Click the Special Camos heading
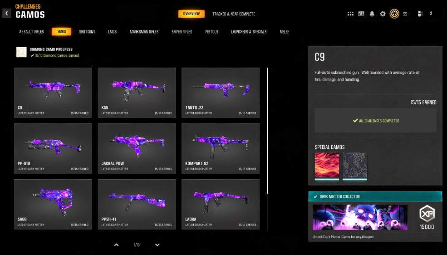 (330, 147)
